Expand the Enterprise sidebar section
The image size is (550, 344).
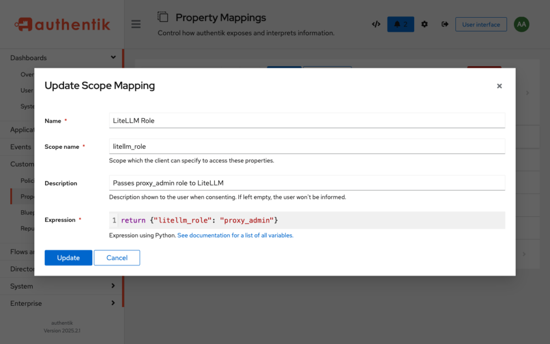(x=113, y=303)
